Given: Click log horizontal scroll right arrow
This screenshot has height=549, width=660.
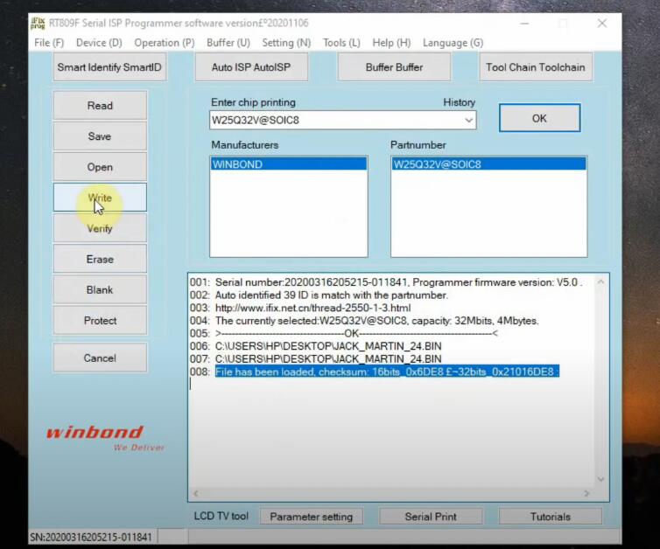Looking at the screenshot, I should pyautogui.click(x=586, y=493).
